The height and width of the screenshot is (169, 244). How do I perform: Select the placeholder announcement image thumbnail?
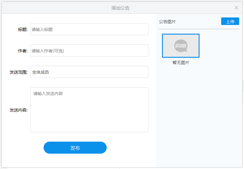(x=181, y=46)
